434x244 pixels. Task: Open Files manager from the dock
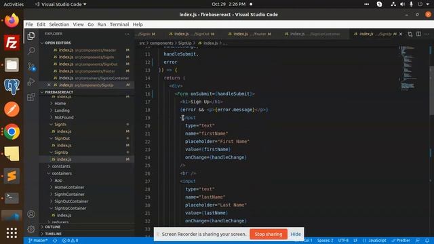(x=12, y=65)
